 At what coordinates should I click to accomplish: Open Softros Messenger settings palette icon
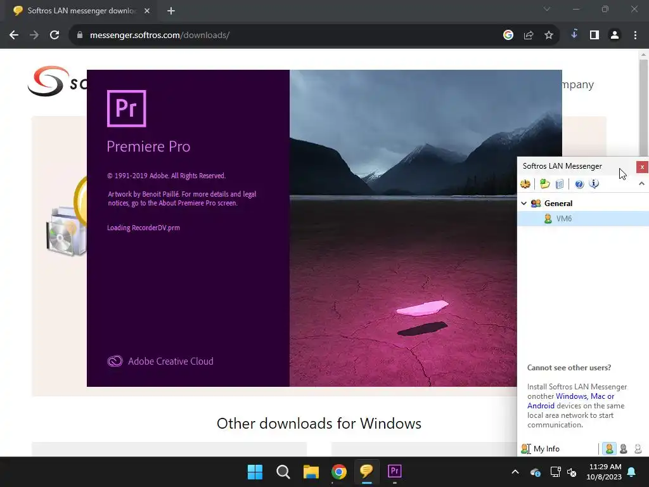(525, 184)
